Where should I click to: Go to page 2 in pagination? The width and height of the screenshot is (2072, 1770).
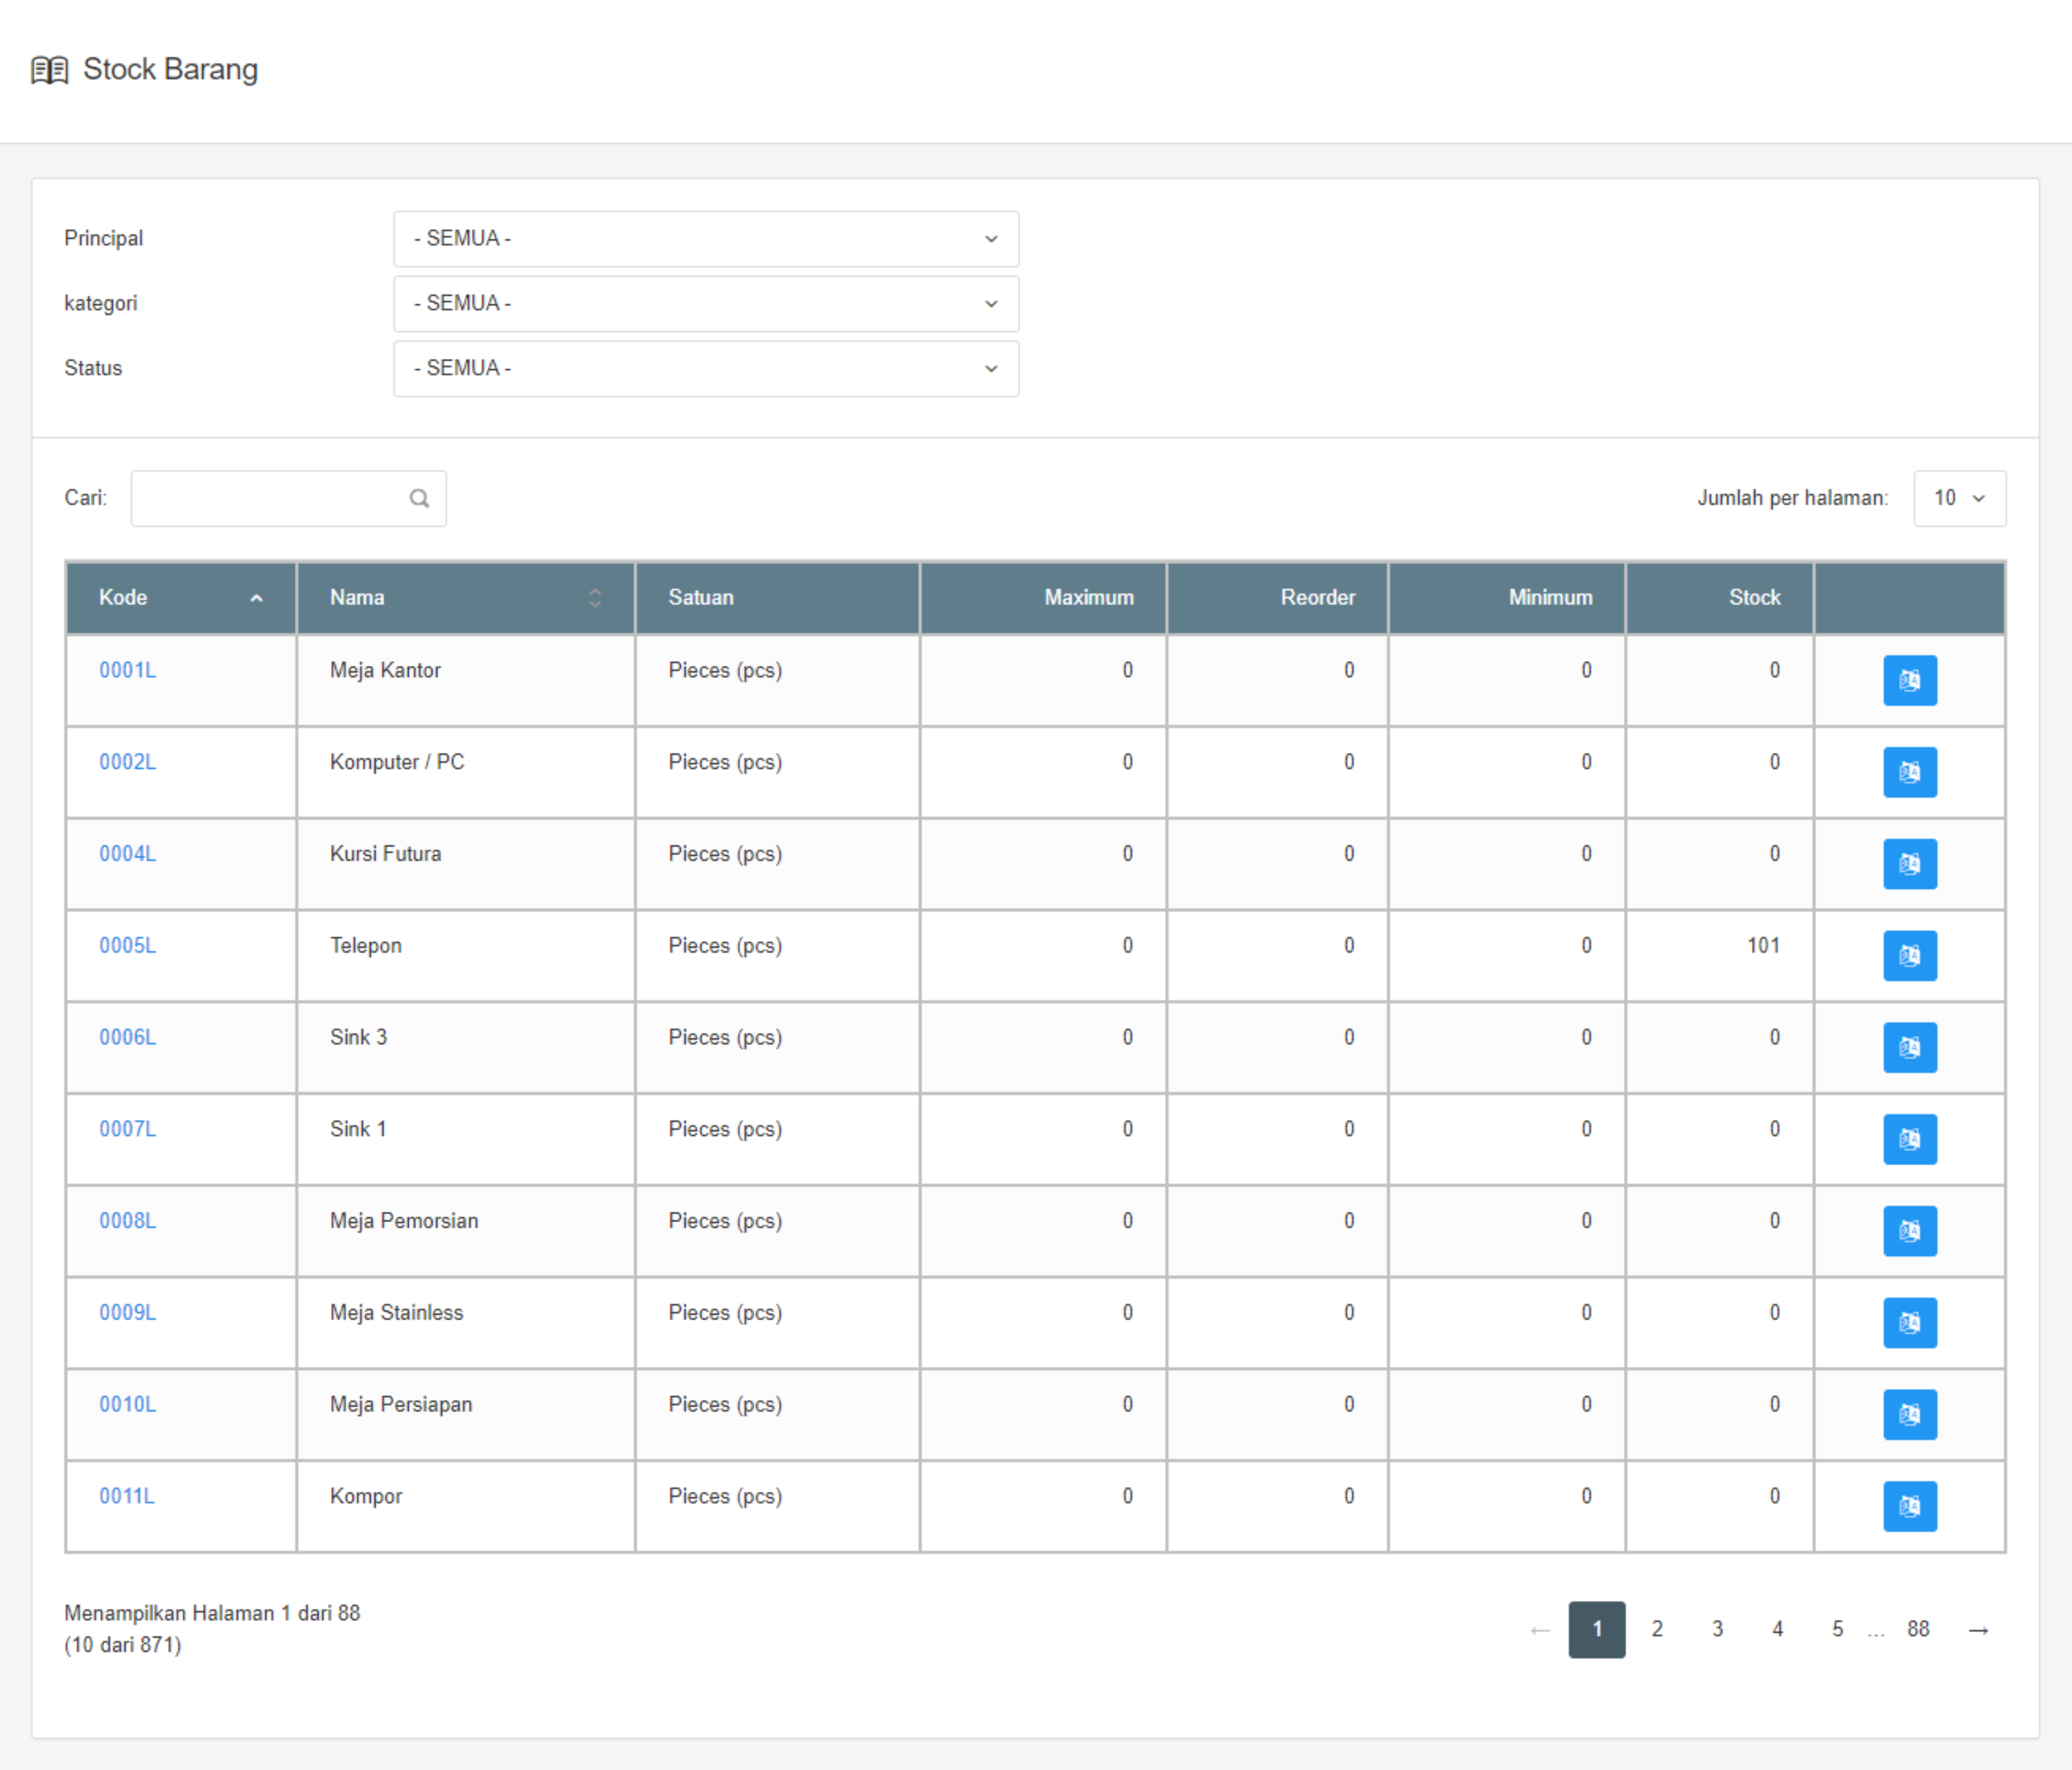pyautogui.click(x=1657, y=1630)
